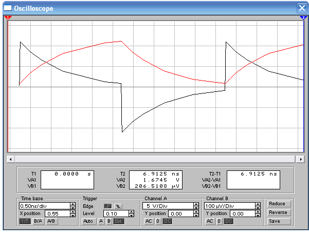Click the Reduce button
Screen dimensions: 309x233
[279, 204]
